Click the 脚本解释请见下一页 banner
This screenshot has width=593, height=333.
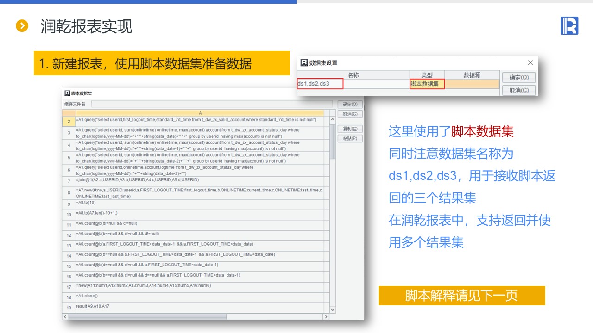(x=461, y=296)
